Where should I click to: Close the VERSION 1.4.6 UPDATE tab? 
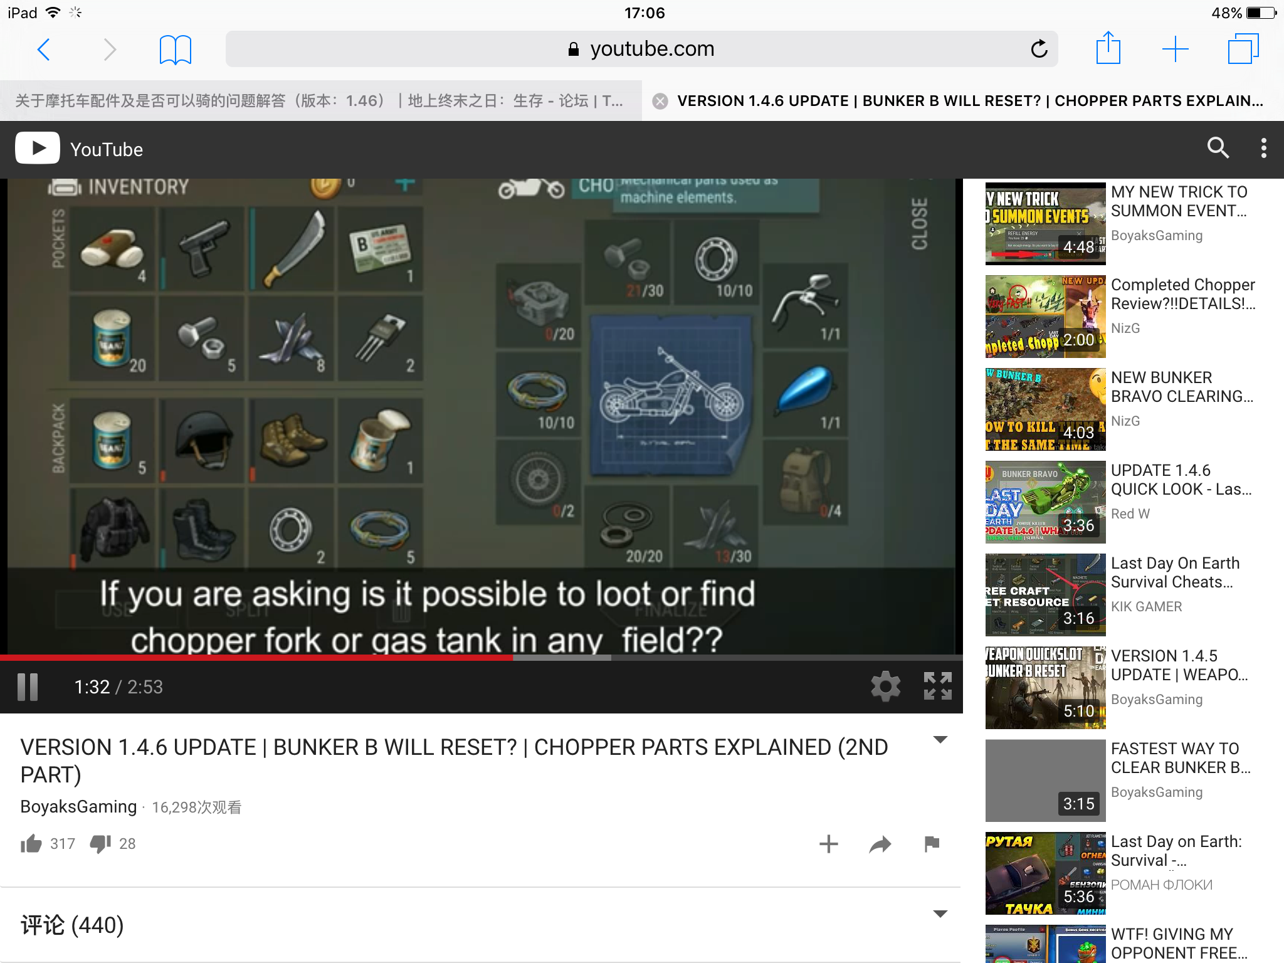(x=660, y=101)
